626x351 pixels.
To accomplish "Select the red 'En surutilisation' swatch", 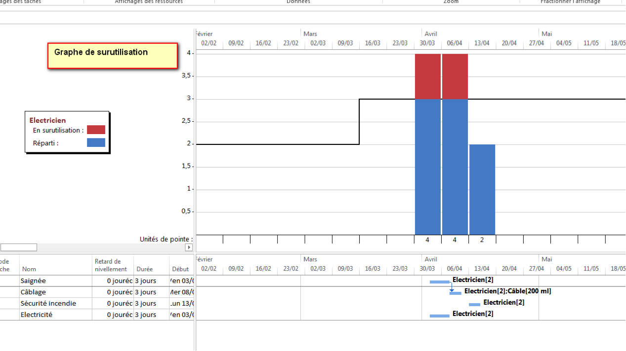I will point(96,130).
